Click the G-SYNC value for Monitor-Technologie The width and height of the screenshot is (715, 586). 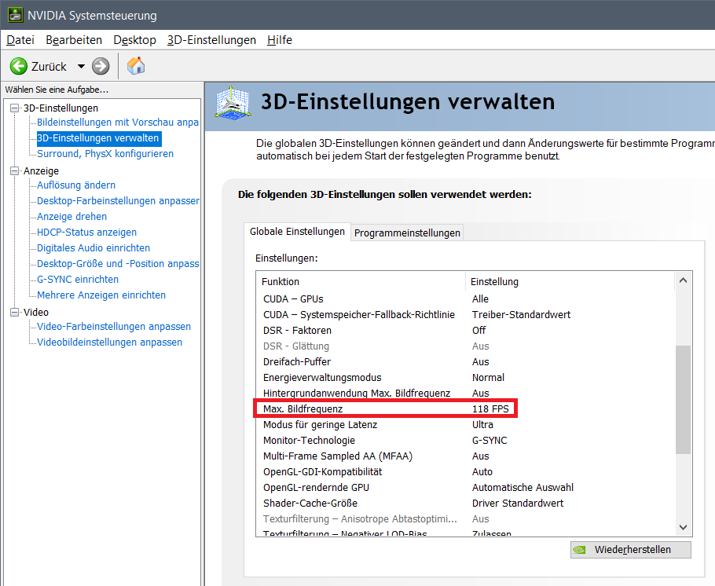coord(489,441)
